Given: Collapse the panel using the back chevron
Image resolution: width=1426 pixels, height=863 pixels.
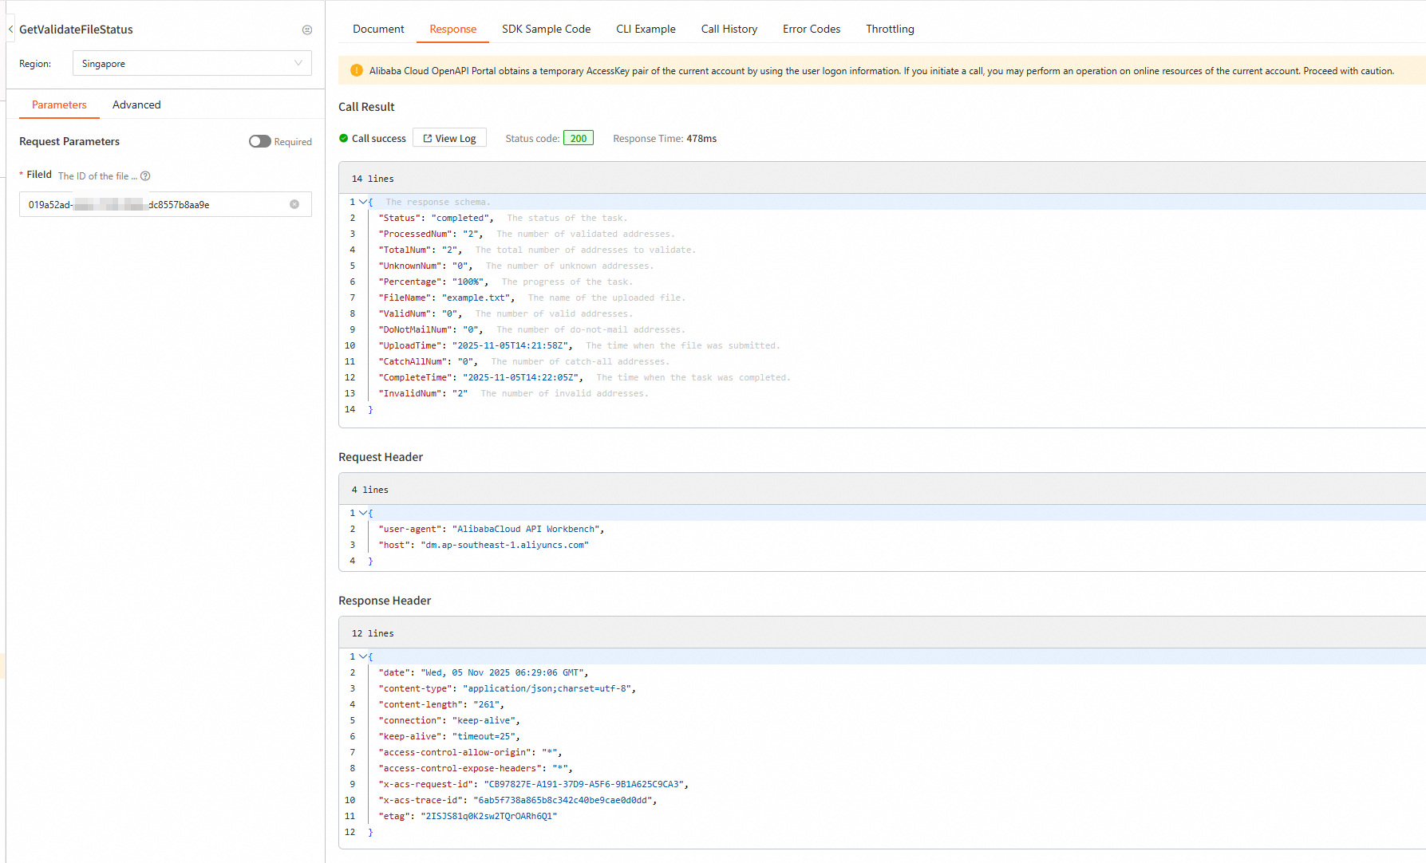Looking at the screenshot, I should [x=11, y=30].
